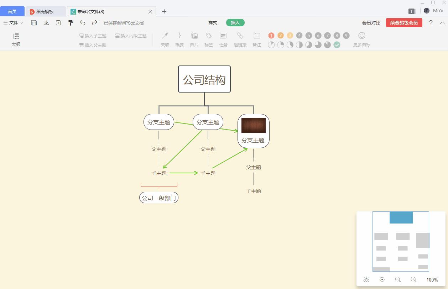Open a new tab with the plus button

164,11
